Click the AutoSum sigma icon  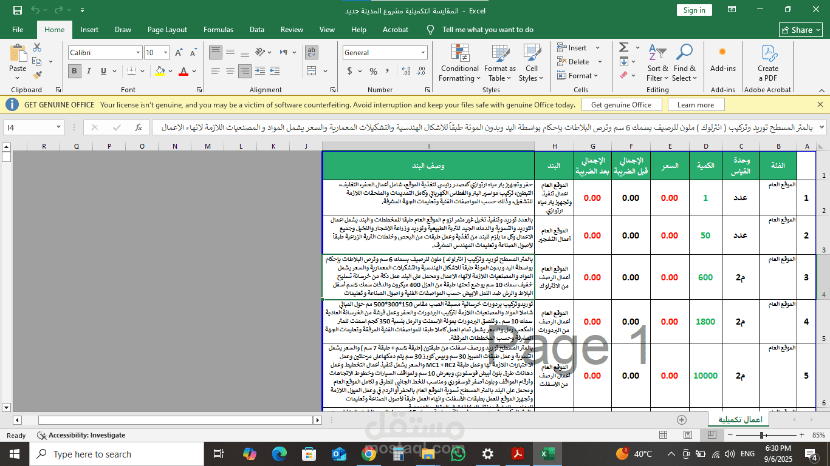point(623,47)
